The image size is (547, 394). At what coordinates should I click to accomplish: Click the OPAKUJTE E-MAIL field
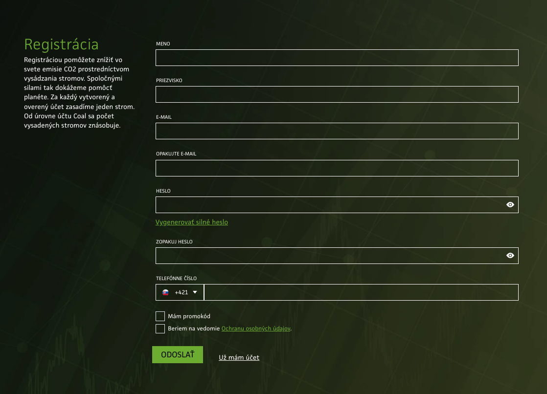[337, 168]
